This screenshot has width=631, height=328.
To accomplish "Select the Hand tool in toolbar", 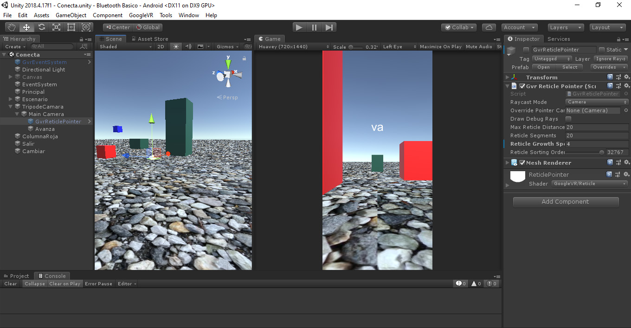I will click(x=12, y=27).
